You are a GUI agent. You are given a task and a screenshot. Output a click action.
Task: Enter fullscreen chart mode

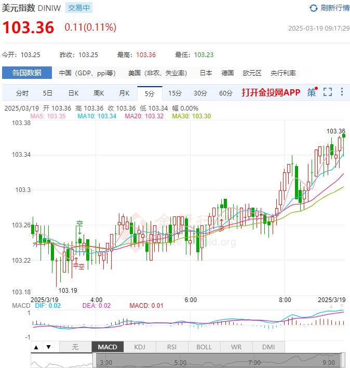(x=327, y=92)
